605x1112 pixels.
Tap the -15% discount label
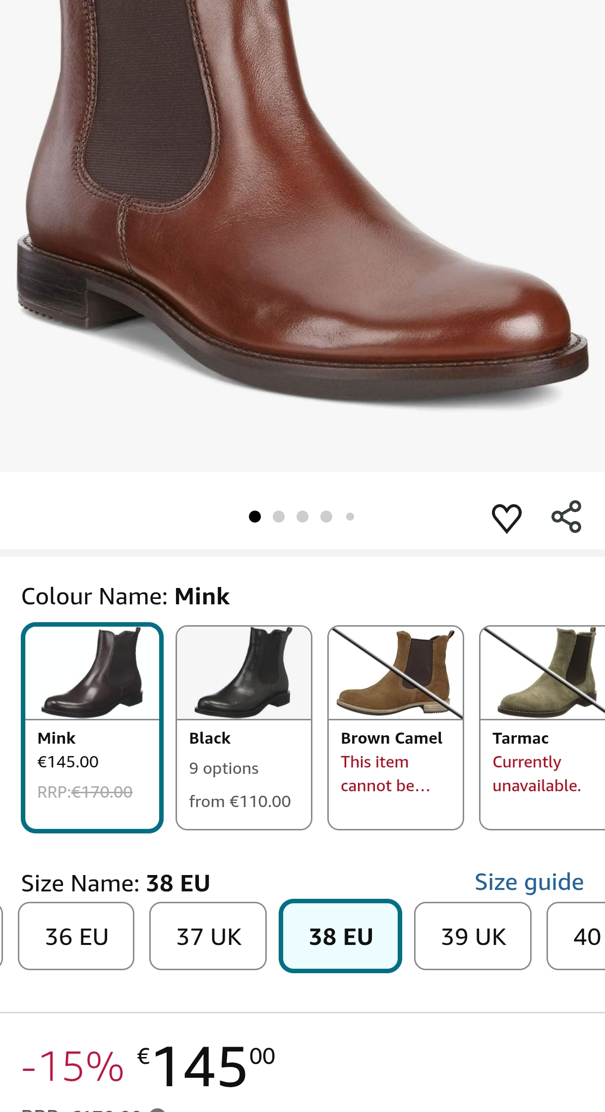click(73, 1067)
